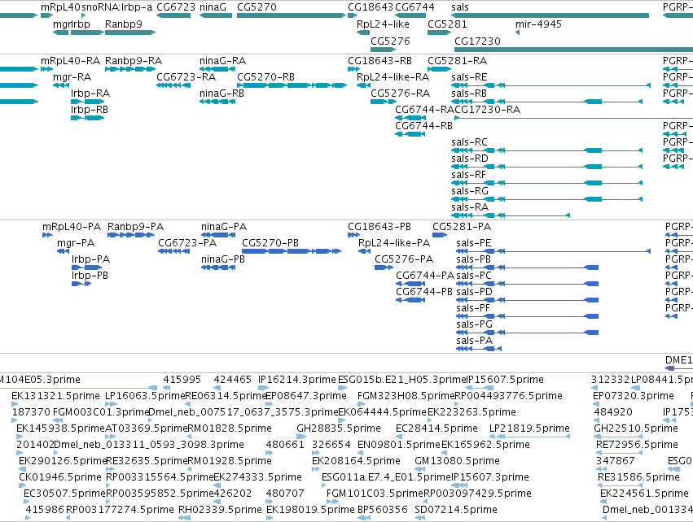Click the CG17230 gene label
Screen dimensions: 693x522
[477, 41]
